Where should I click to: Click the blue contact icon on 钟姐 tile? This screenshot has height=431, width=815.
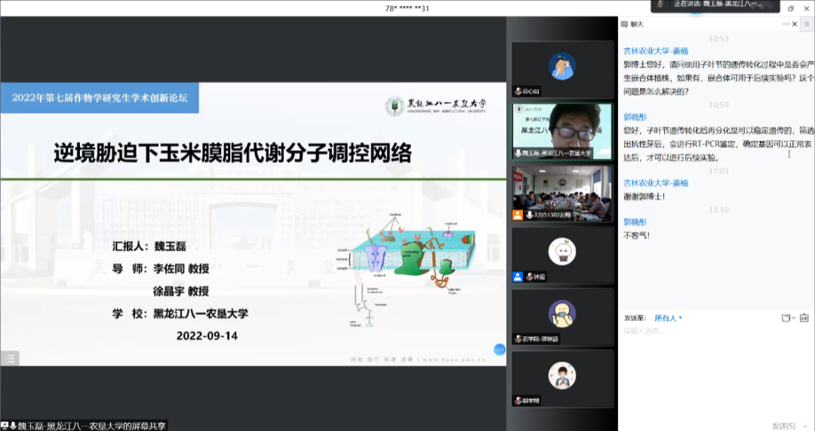pos(517,277)
